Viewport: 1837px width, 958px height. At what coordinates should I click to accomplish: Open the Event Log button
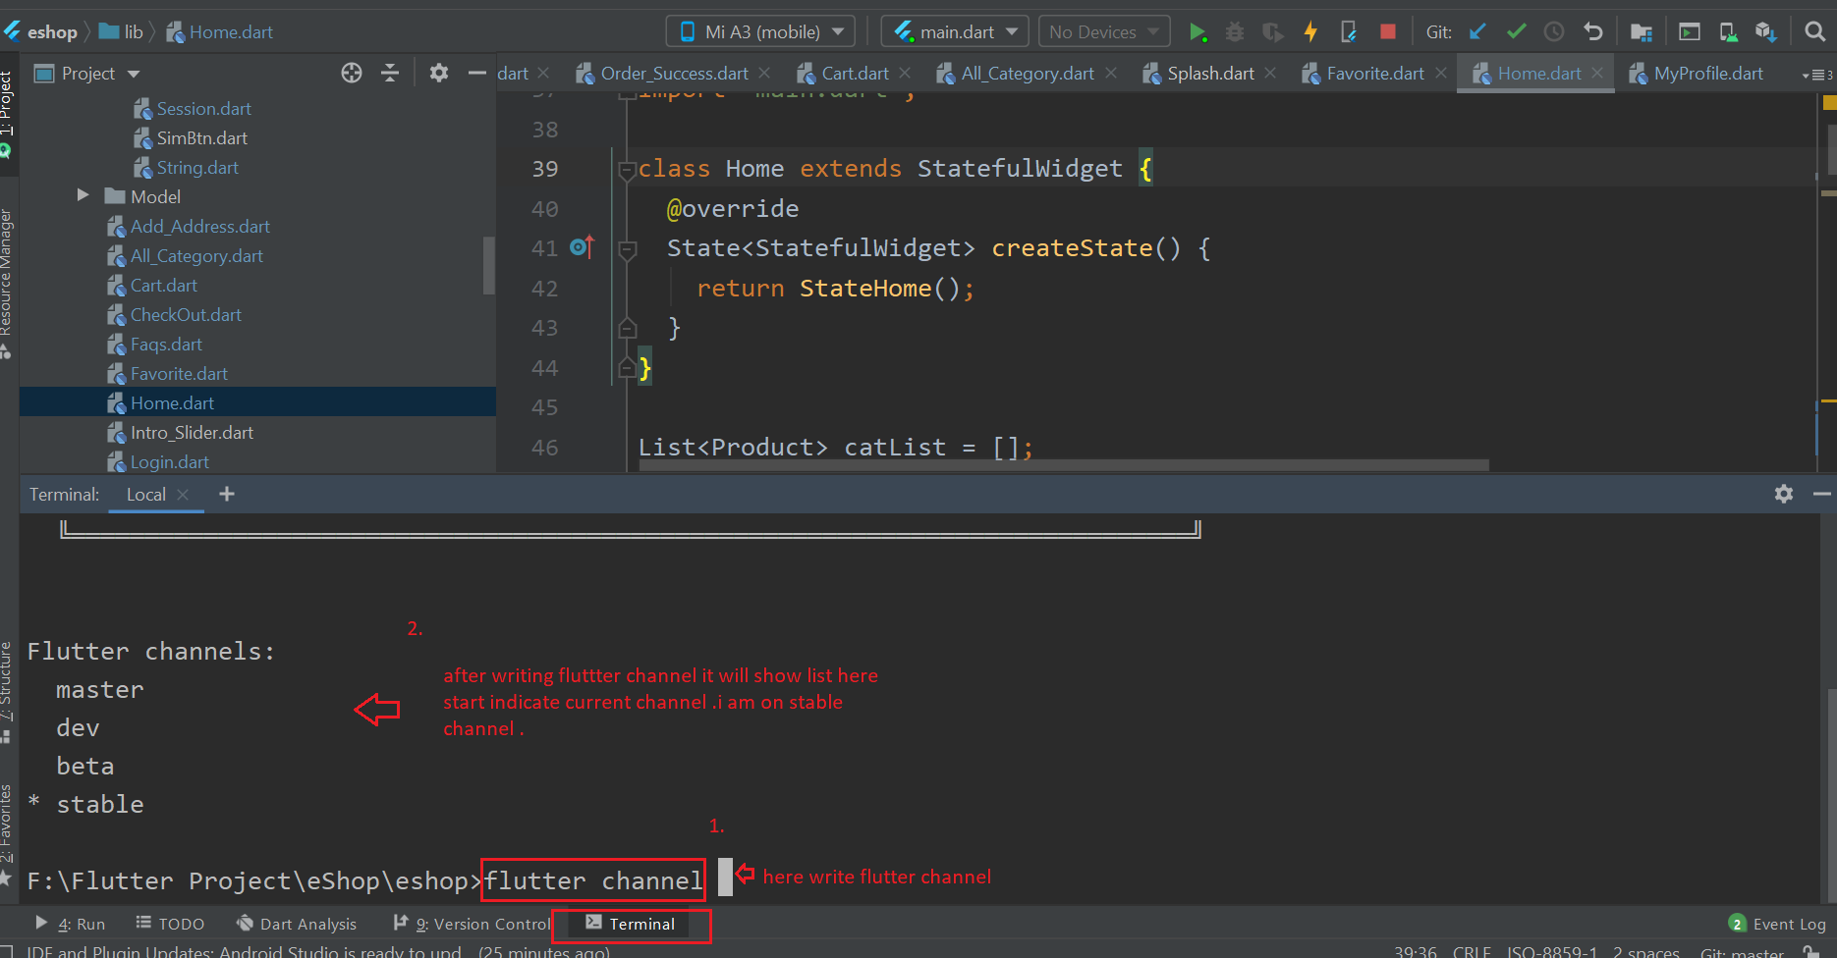point(1777,924)
